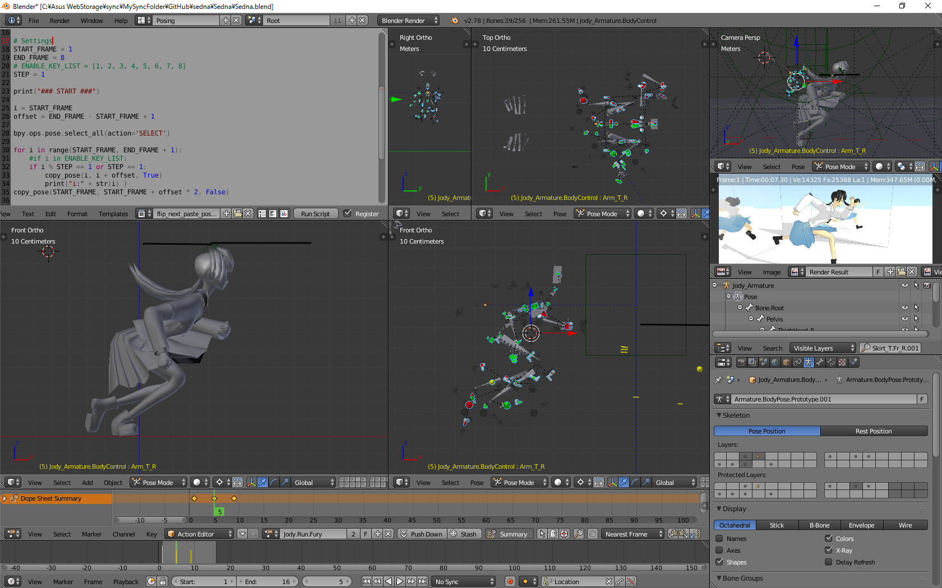942x588 pixels.
Task: Enable the Axes display checkbox
Action: coord(719,550)
